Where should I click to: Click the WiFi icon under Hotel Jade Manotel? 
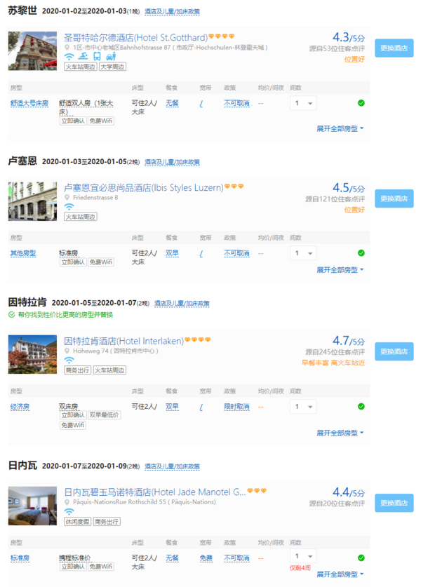pyautogui.click(x=69, y=511)
